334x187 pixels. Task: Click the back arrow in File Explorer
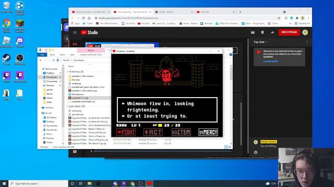click(41, 60)
